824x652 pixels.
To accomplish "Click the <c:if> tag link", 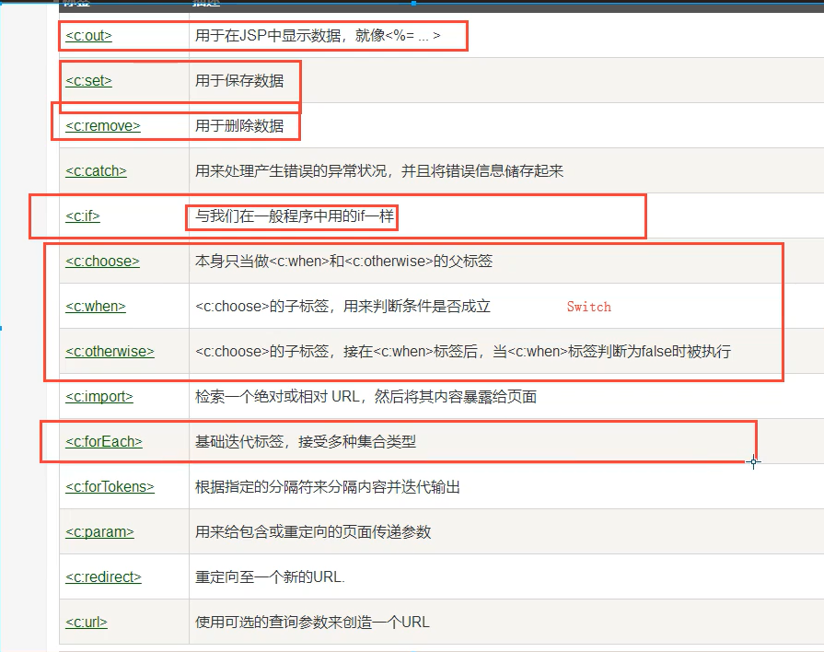I will 83,216.
